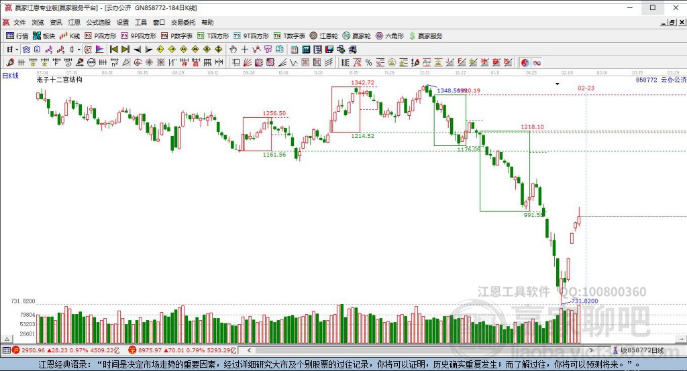
Task: Expand the candlestick style dropdown arrow
Action: [78, 50]
